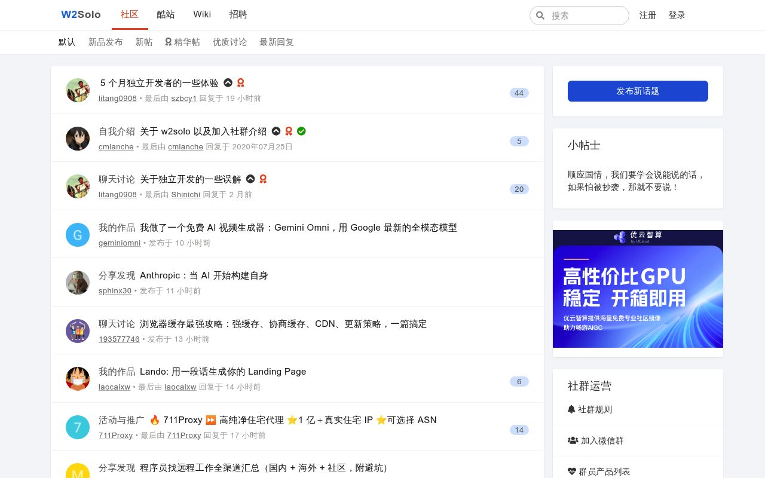Open 活动与推广 category tag
This screenshot has height=478, width=765.
pos(121,420)
